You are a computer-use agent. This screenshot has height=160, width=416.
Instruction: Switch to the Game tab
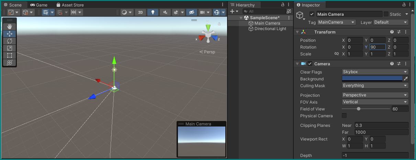click(38, 5)
